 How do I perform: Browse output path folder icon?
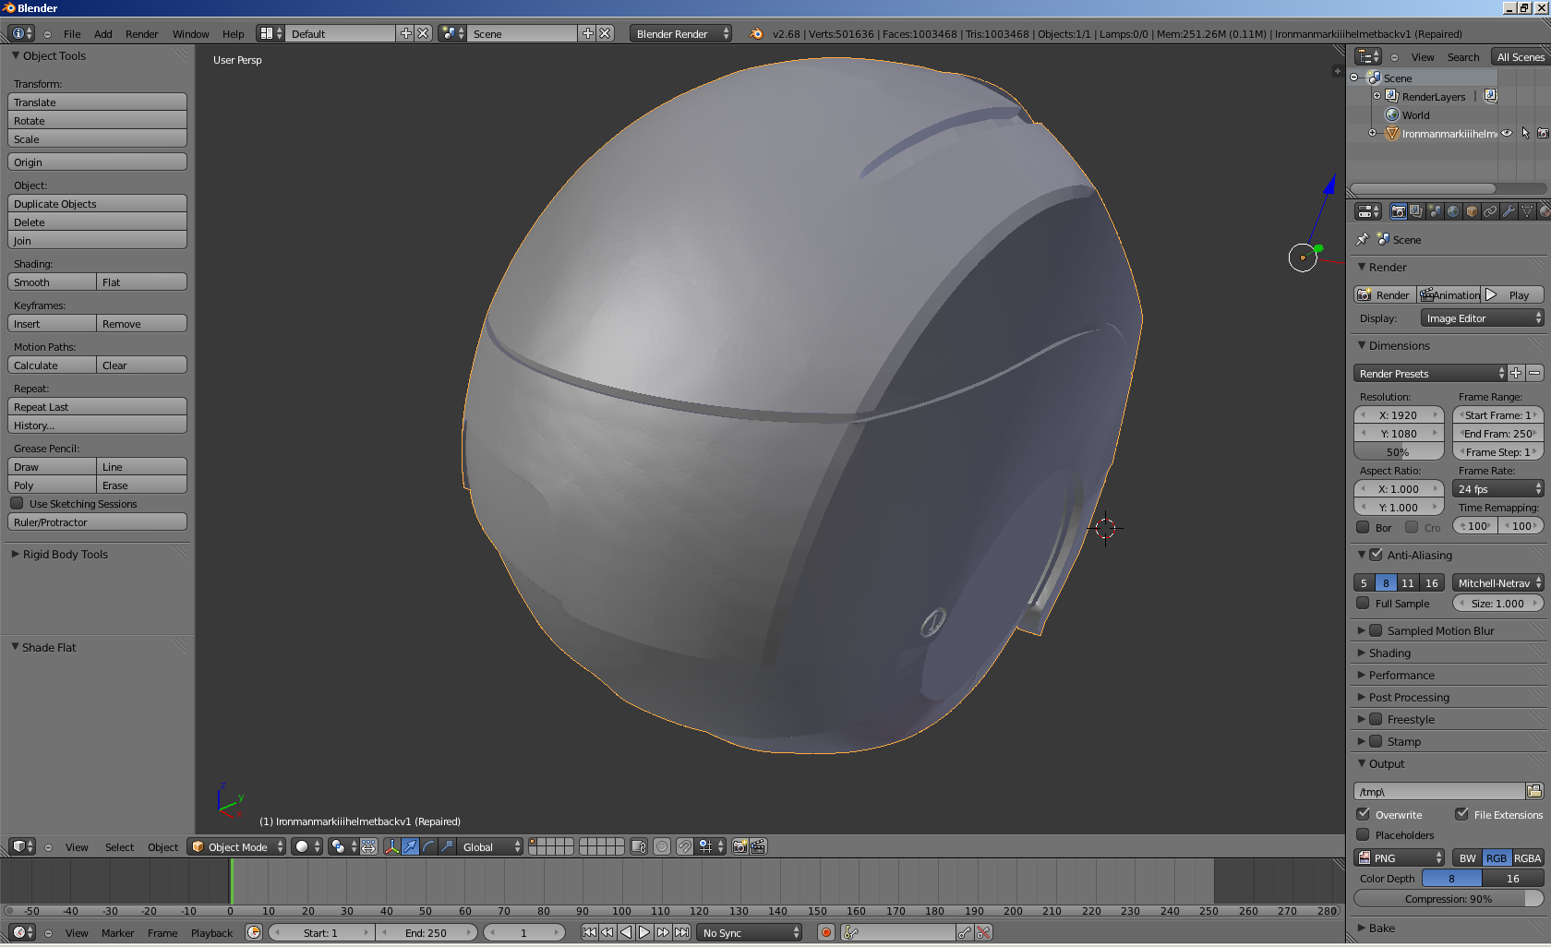[1534, 791]
